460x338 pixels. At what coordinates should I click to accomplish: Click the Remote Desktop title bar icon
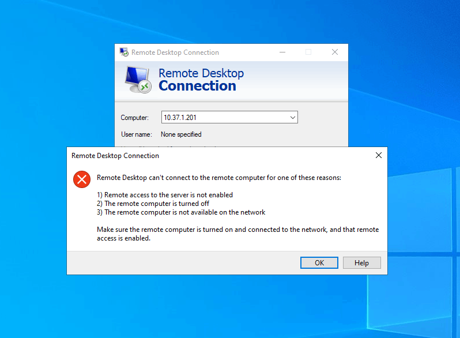(x=124, y=52)
